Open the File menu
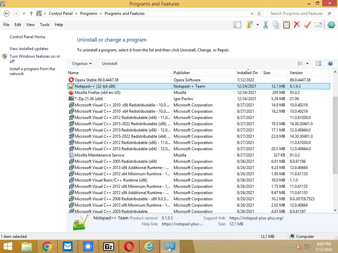 click(6, 24)
